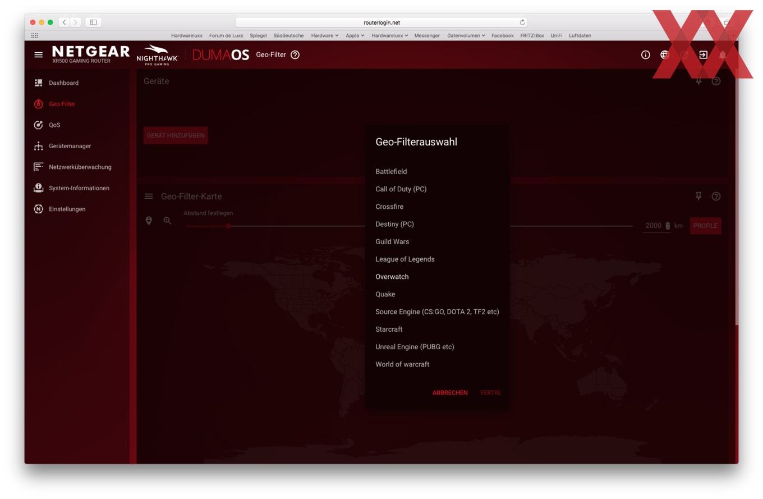
Task: Reload the page via the address bar icon
Action: 522,22
